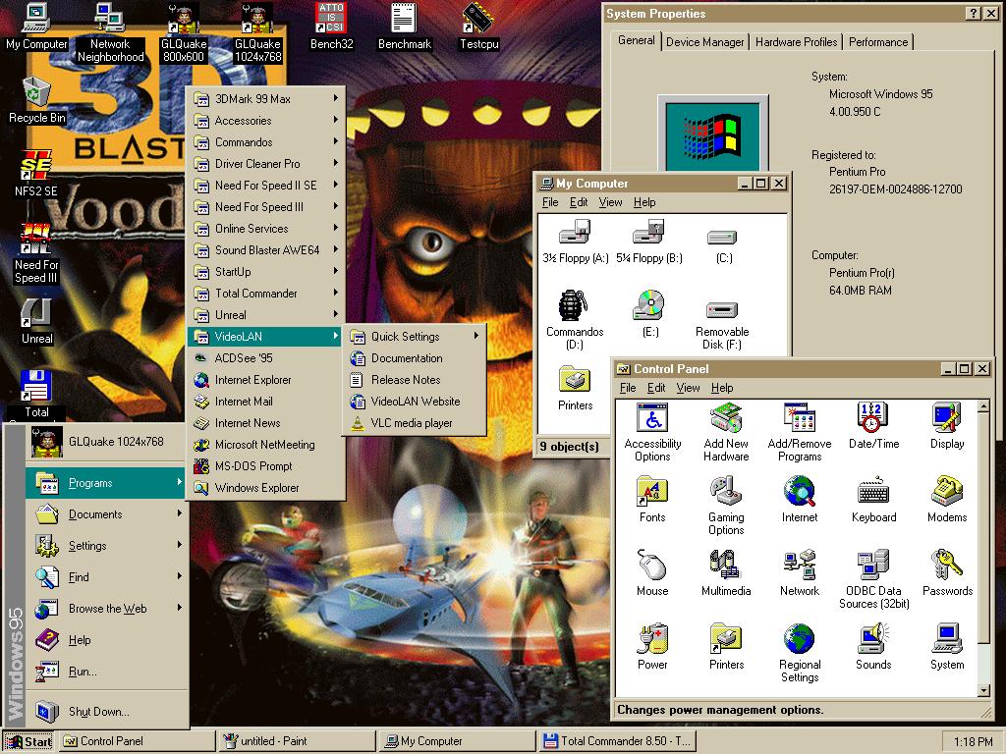Switch to the Performance tab
This screenshot has width=1006, height=754.
pyautogui.click(x=878, y=42)
